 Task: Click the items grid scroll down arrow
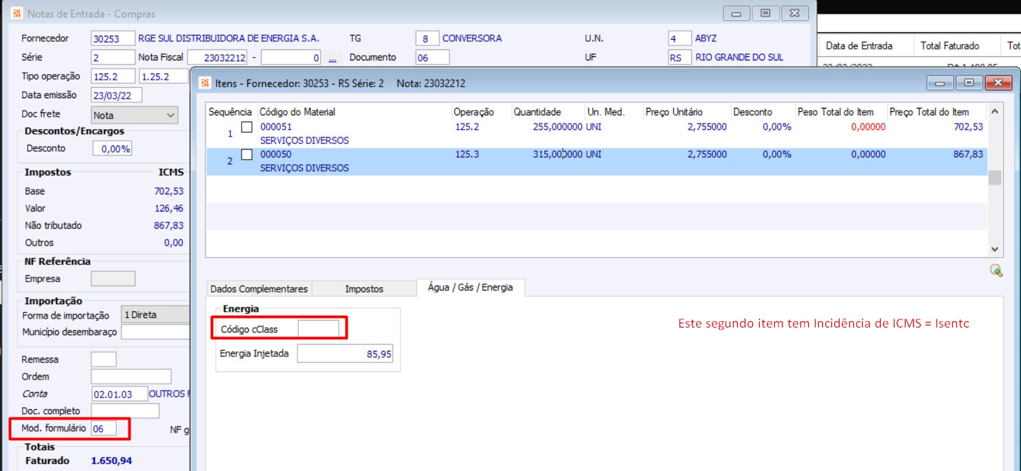[x=995, y=250]
